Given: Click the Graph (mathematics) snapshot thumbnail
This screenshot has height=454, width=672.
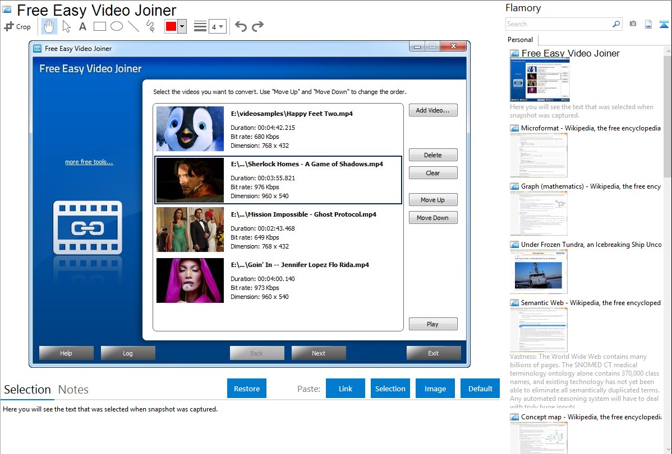Looking at the screenshot, I should pyautogui.click(x=538, y=213).
